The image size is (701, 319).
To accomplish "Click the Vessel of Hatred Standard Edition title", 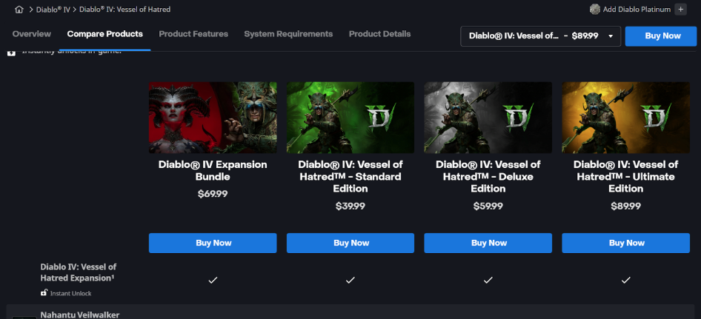I will tap(350, 176).
